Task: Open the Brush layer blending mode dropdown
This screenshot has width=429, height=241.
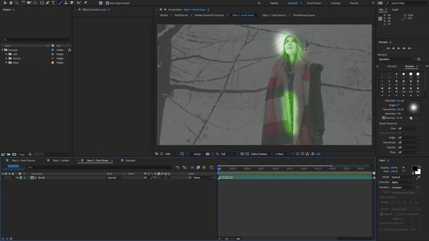Action: 114,177
